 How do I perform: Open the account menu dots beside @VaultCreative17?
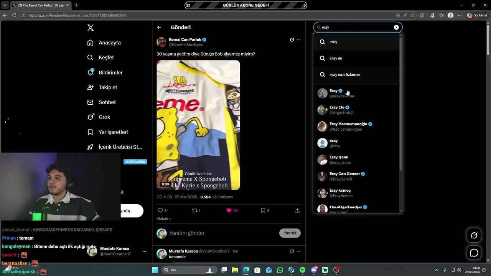click(145, 251)
